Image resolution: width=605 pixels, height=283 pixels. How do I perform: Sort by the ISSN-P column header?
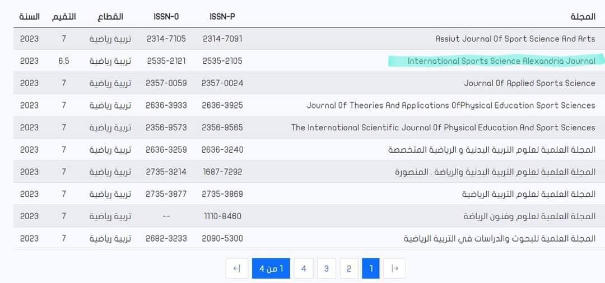pyautogui.click(x=222, y=16)
